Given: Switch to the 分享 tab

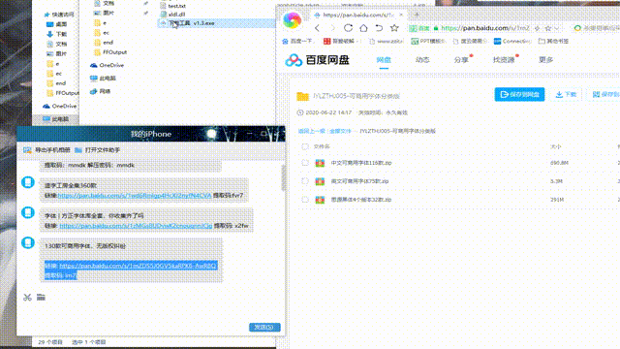Looking at the screenshot, I should point(461,60).
